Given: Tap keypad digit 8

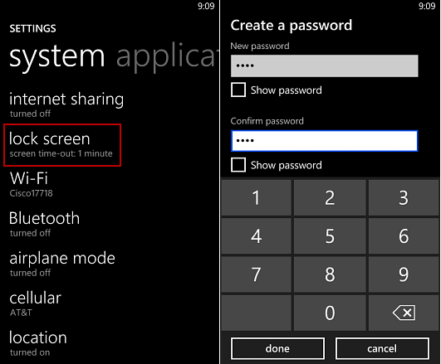Looking at the screenshot, I should (330, 274).
